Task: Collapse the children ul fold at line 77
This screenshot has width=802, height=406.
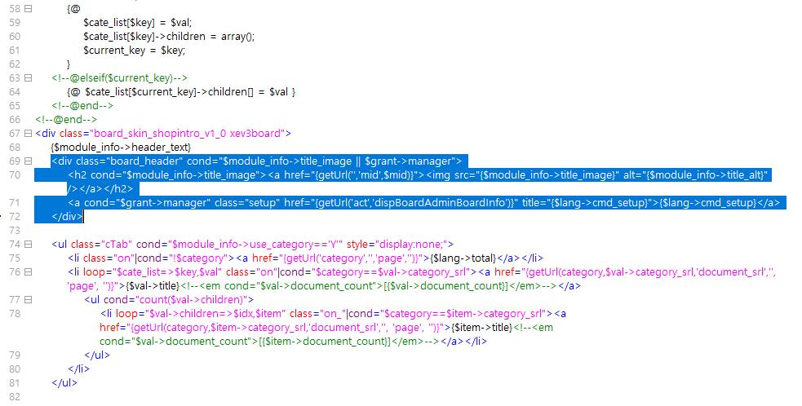Action: [x=28, y=300]
